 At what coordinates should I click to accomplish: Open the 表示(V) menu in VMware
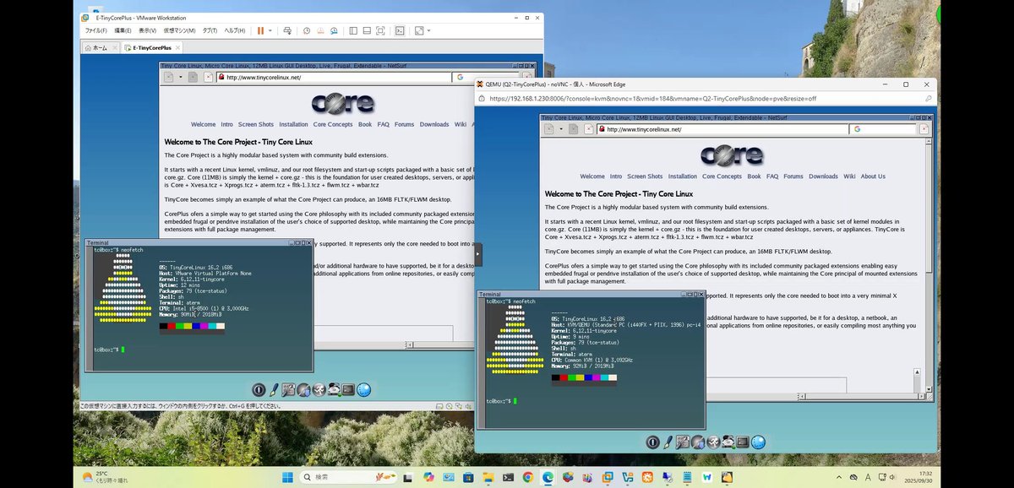point(148,30)
